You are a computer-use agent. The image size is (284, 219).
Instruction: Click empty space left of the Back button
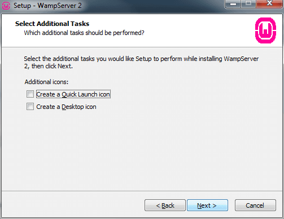(x=73, y=205)
